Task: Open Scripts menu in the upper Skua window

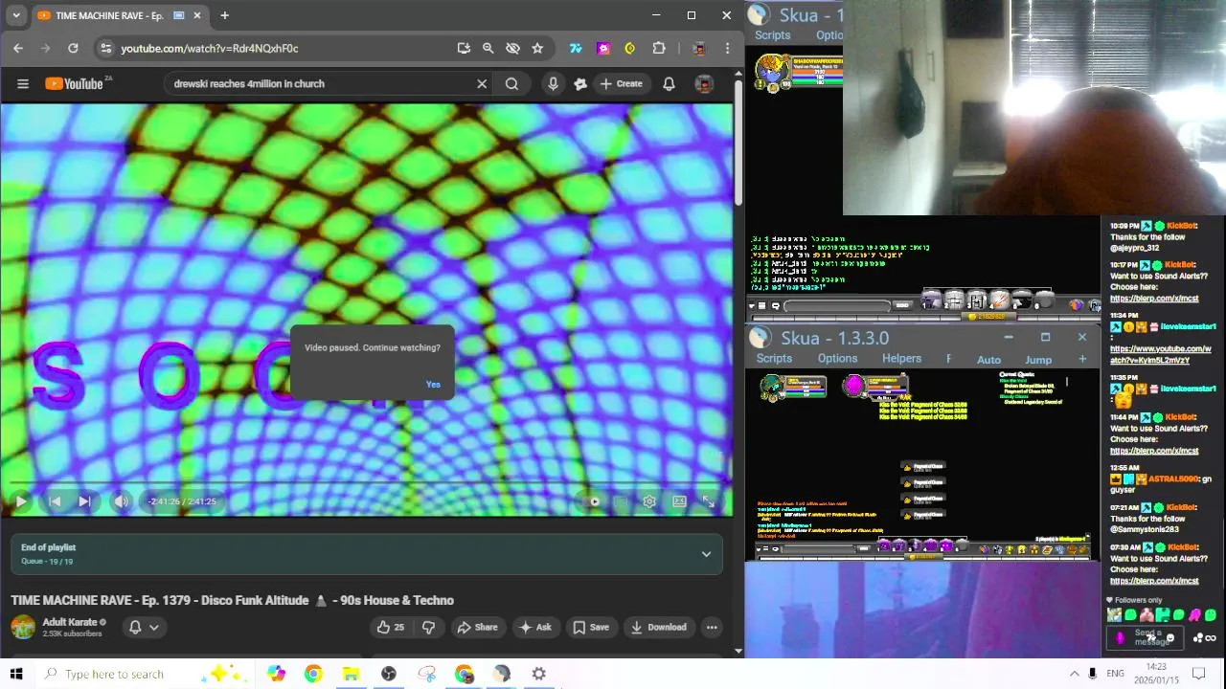Action: [772, 35]
